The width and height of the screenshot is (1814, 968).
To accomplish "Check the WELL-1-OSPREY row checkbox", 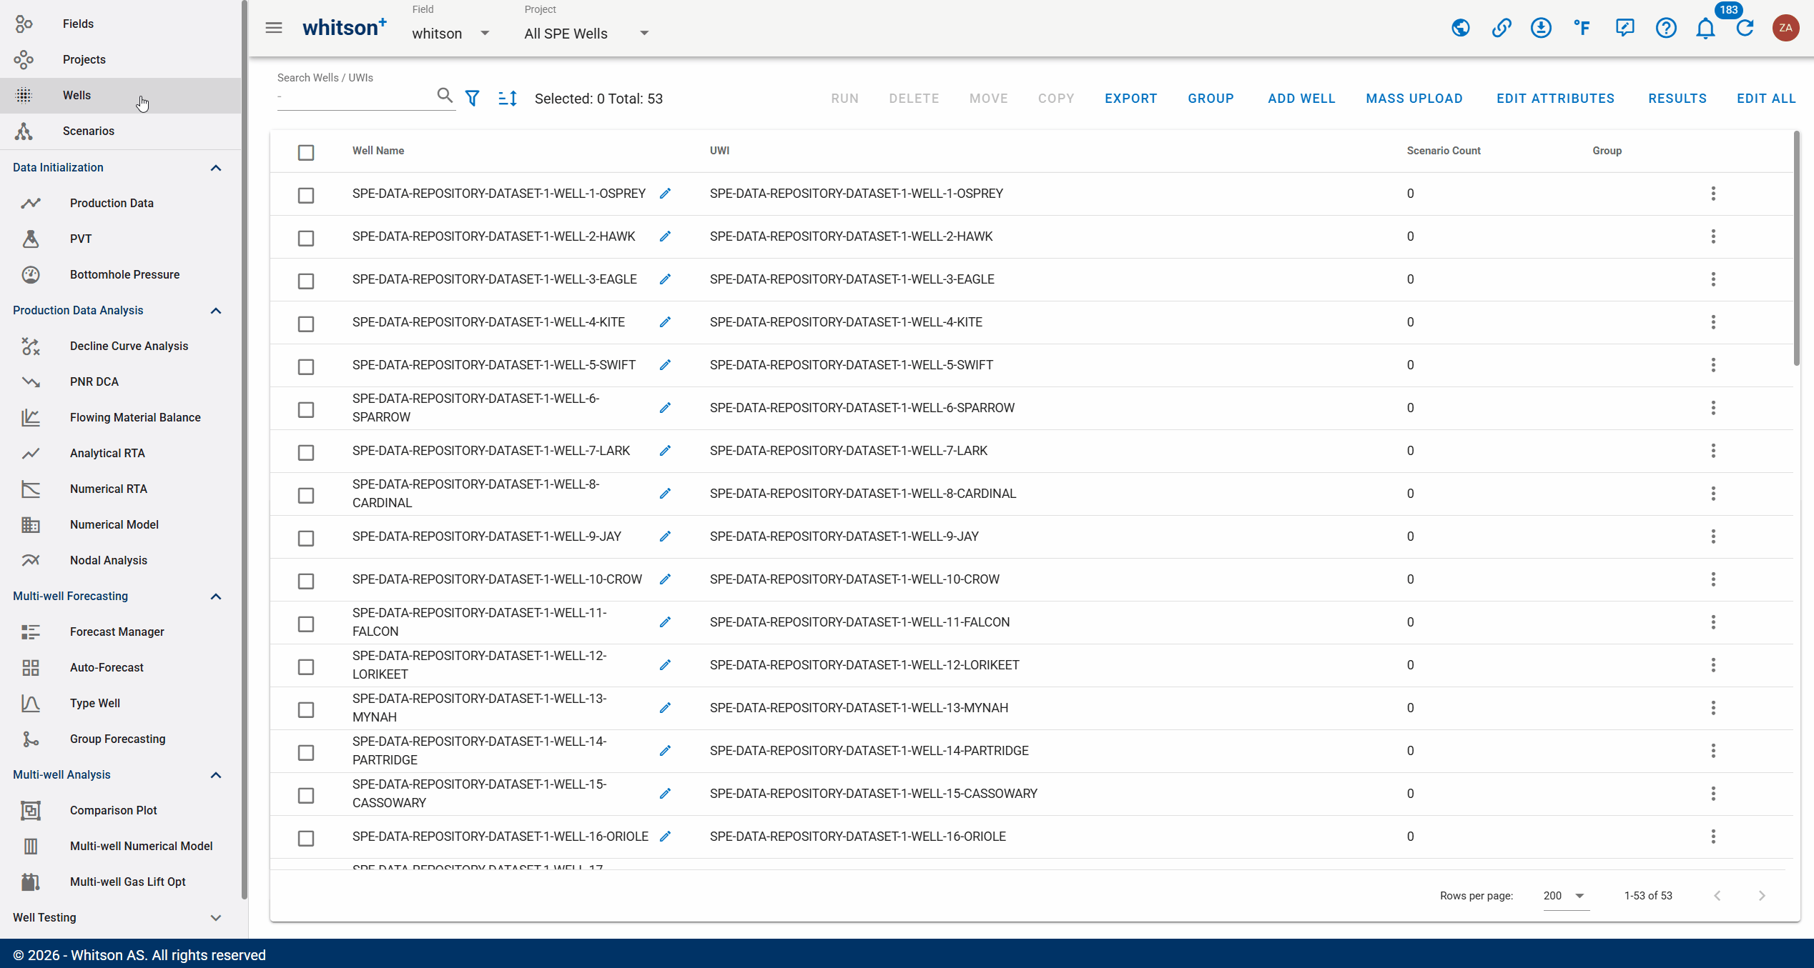I will click(x=306, y=195).
